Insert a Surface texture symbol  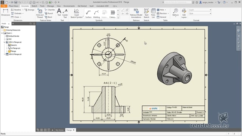[88, 14]
